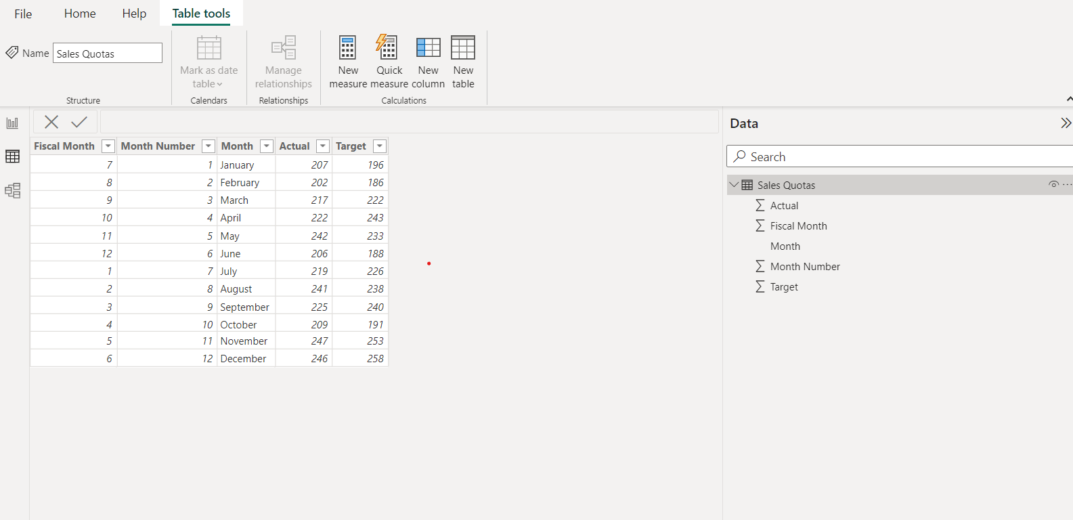Click the search magnifier icon in Data pane

pos(740,156)
